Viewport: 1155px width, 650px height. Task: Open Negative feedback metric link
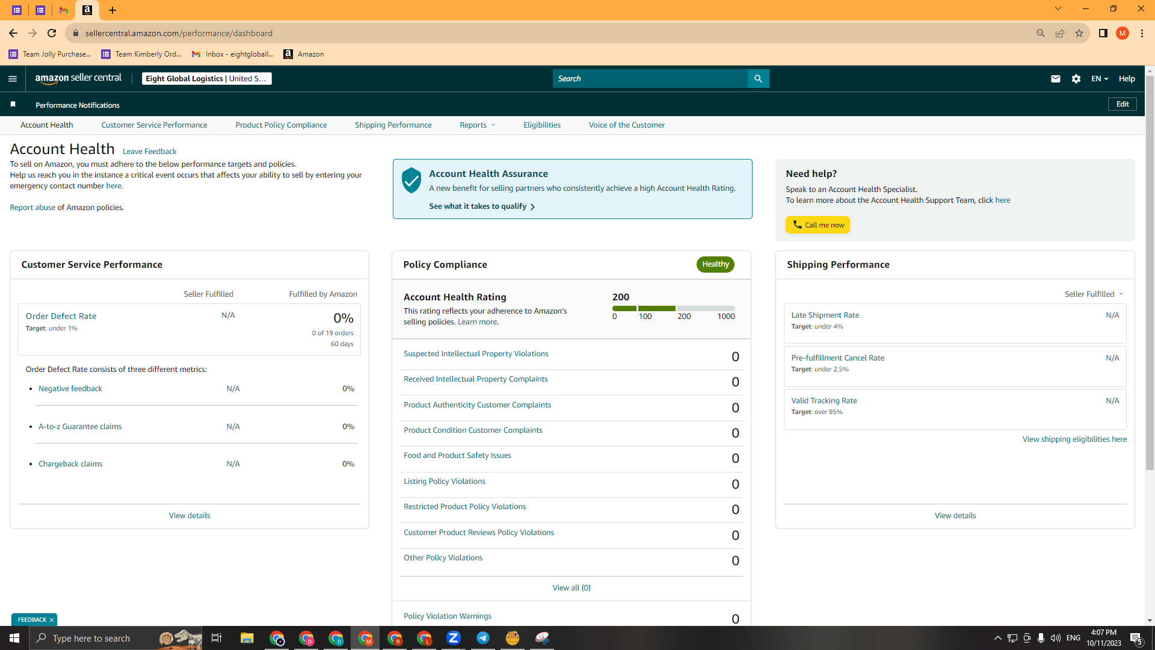click(70, 389)
